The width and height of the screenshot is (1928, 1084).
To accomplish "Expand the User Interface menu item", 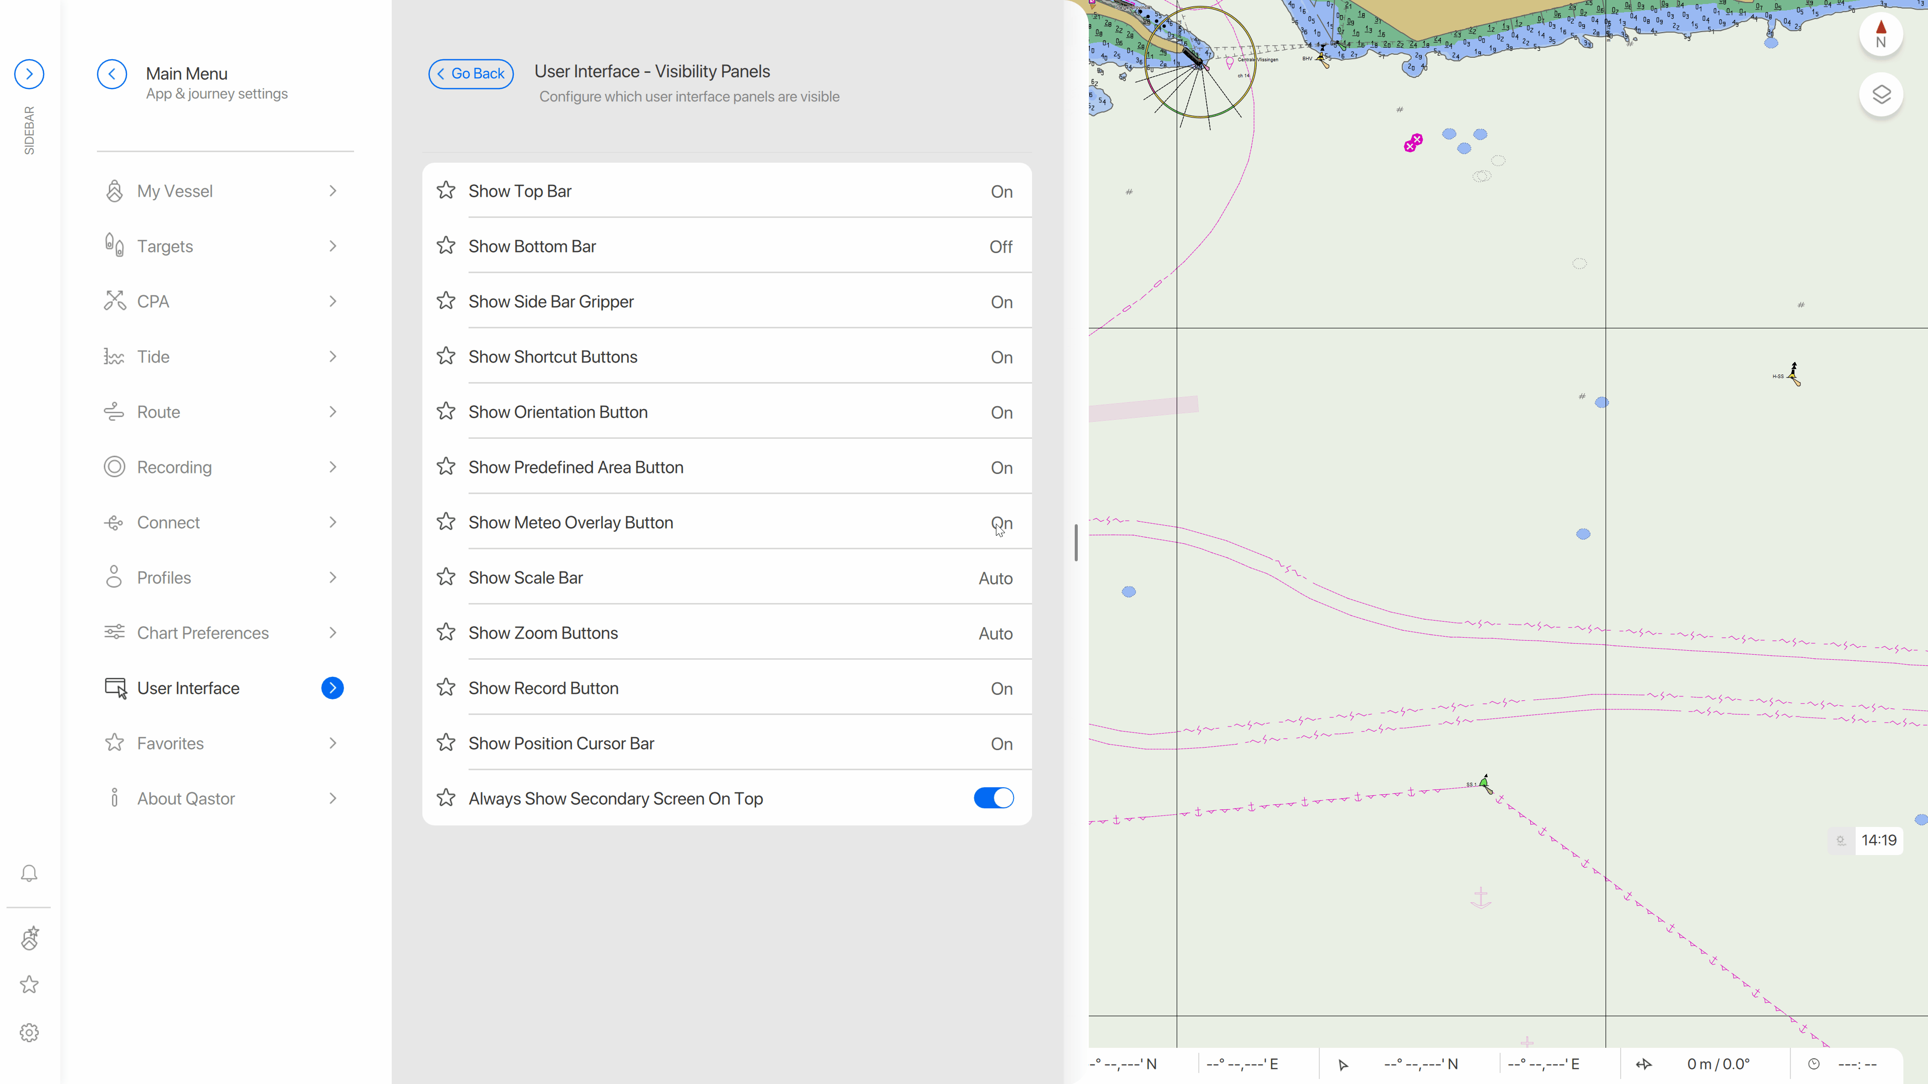I will tap(333, 687).
